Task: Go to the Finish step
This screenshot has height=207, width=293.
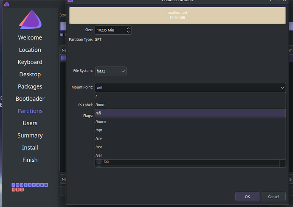Action: click(x=30, y=160)
